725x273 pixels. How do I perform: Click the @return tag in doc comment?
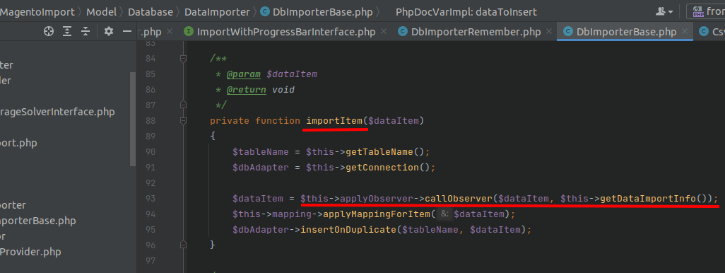click(246, 90)
